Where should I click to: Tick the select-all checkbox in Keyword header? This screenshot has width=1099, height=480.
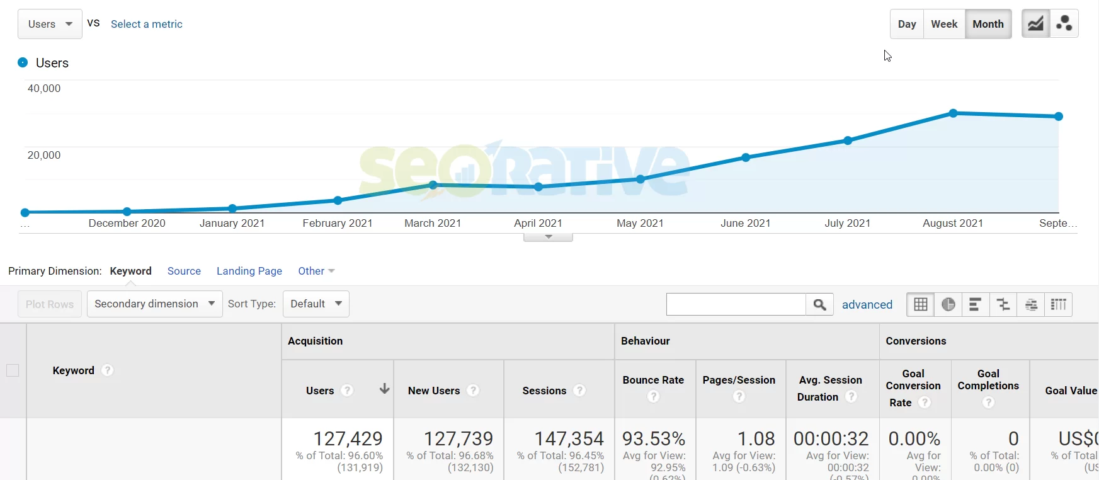click(13, 370)
